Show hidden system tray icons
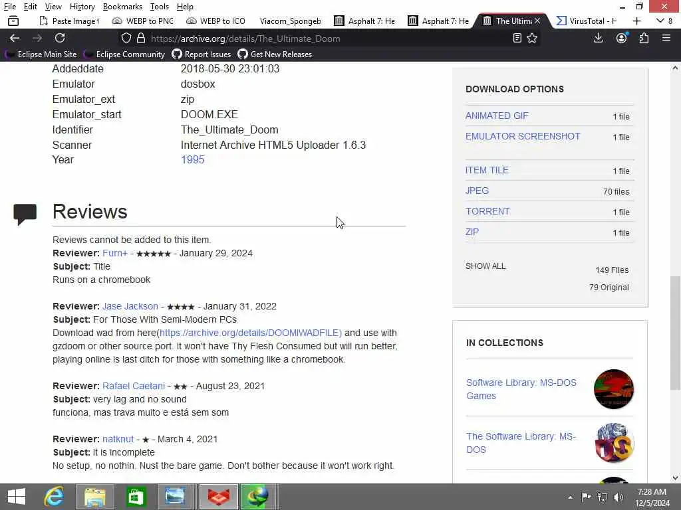 (570, 497)
